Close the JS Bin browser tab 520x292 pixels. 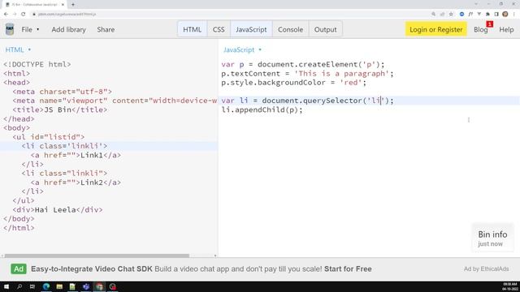click(63, 5)
